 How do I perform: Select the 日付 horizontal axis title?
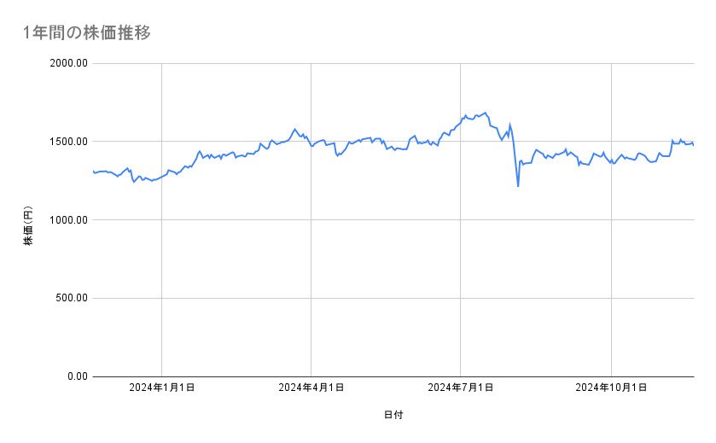[393, 416]
